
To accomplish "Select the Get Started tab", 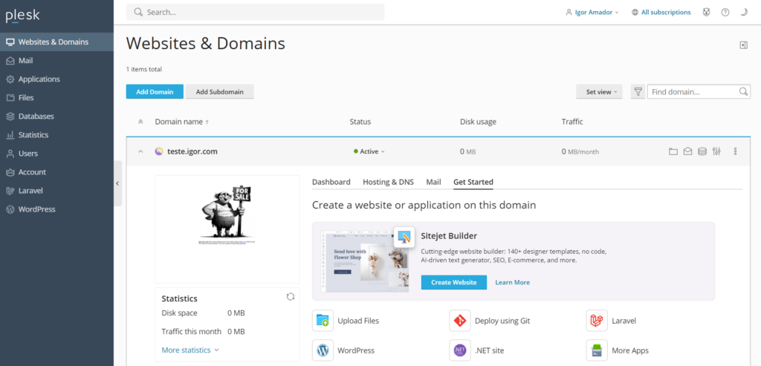I will (x=473, y=182).
